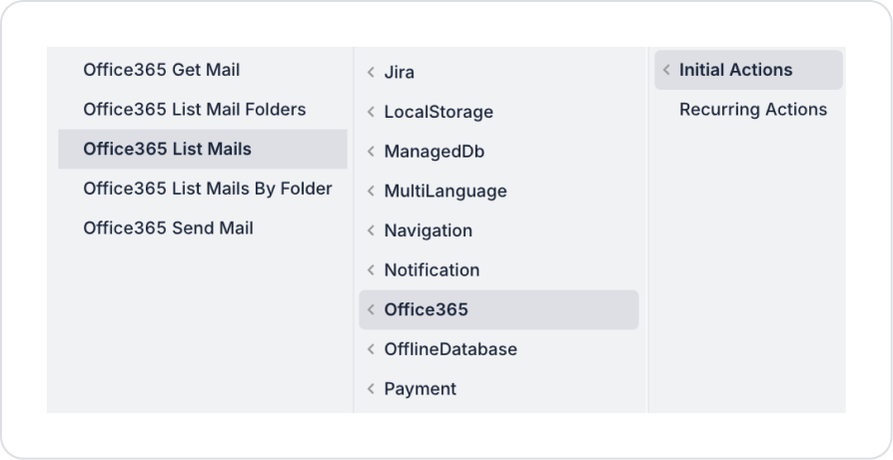The width and height of the screenshot is (893, 460).
Task: Click the chevron beside OfflineDatabase
Action: 371,349
